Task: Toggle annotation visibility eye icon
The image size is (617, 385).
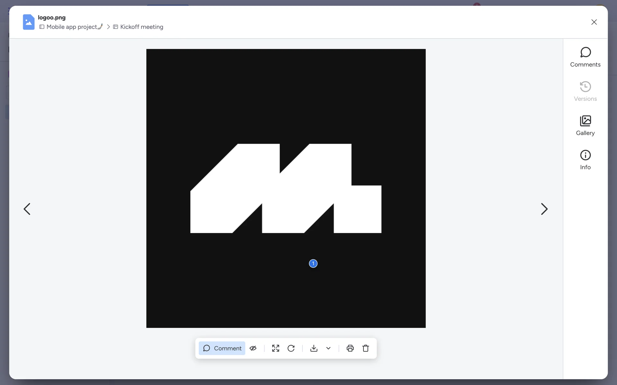Action: [253, 348]
